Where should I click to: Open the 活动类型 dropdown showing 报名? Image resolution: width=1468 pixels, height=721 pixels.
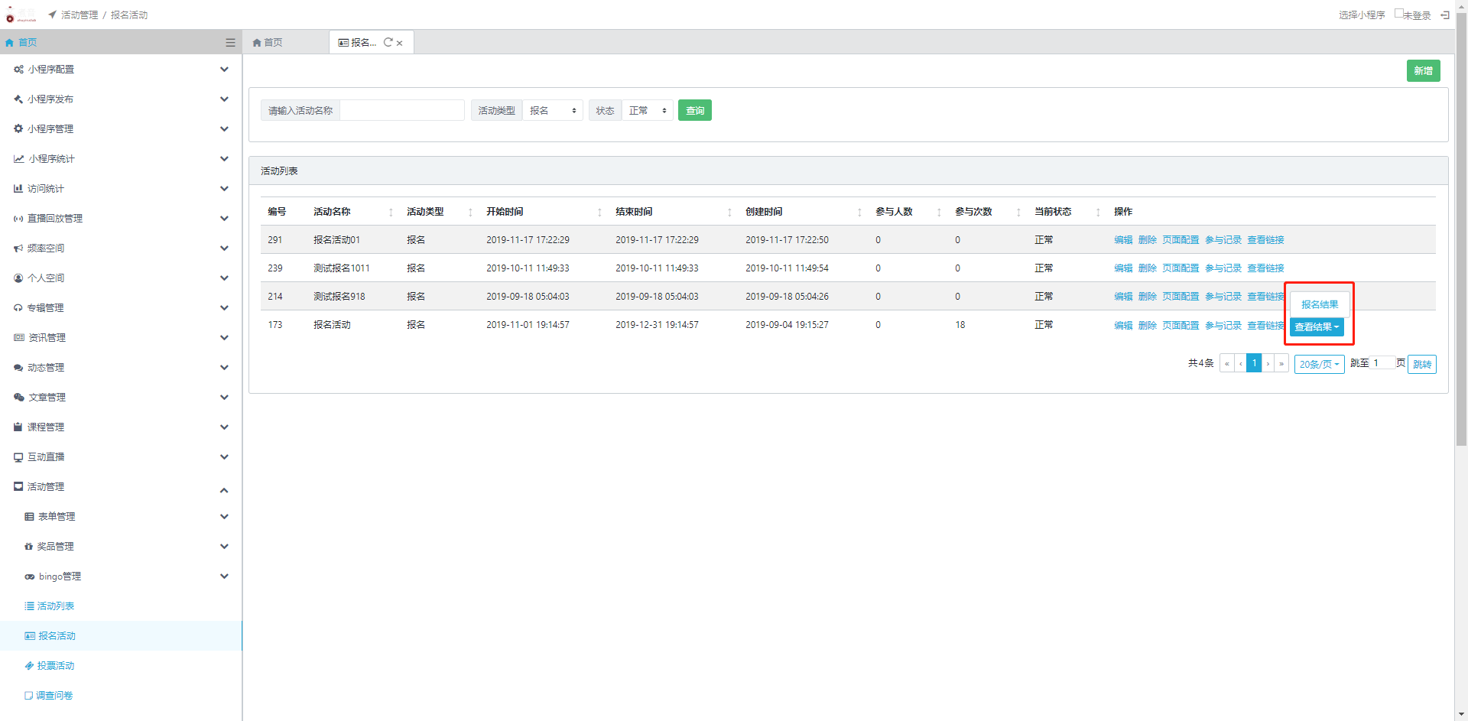(552, 111)
